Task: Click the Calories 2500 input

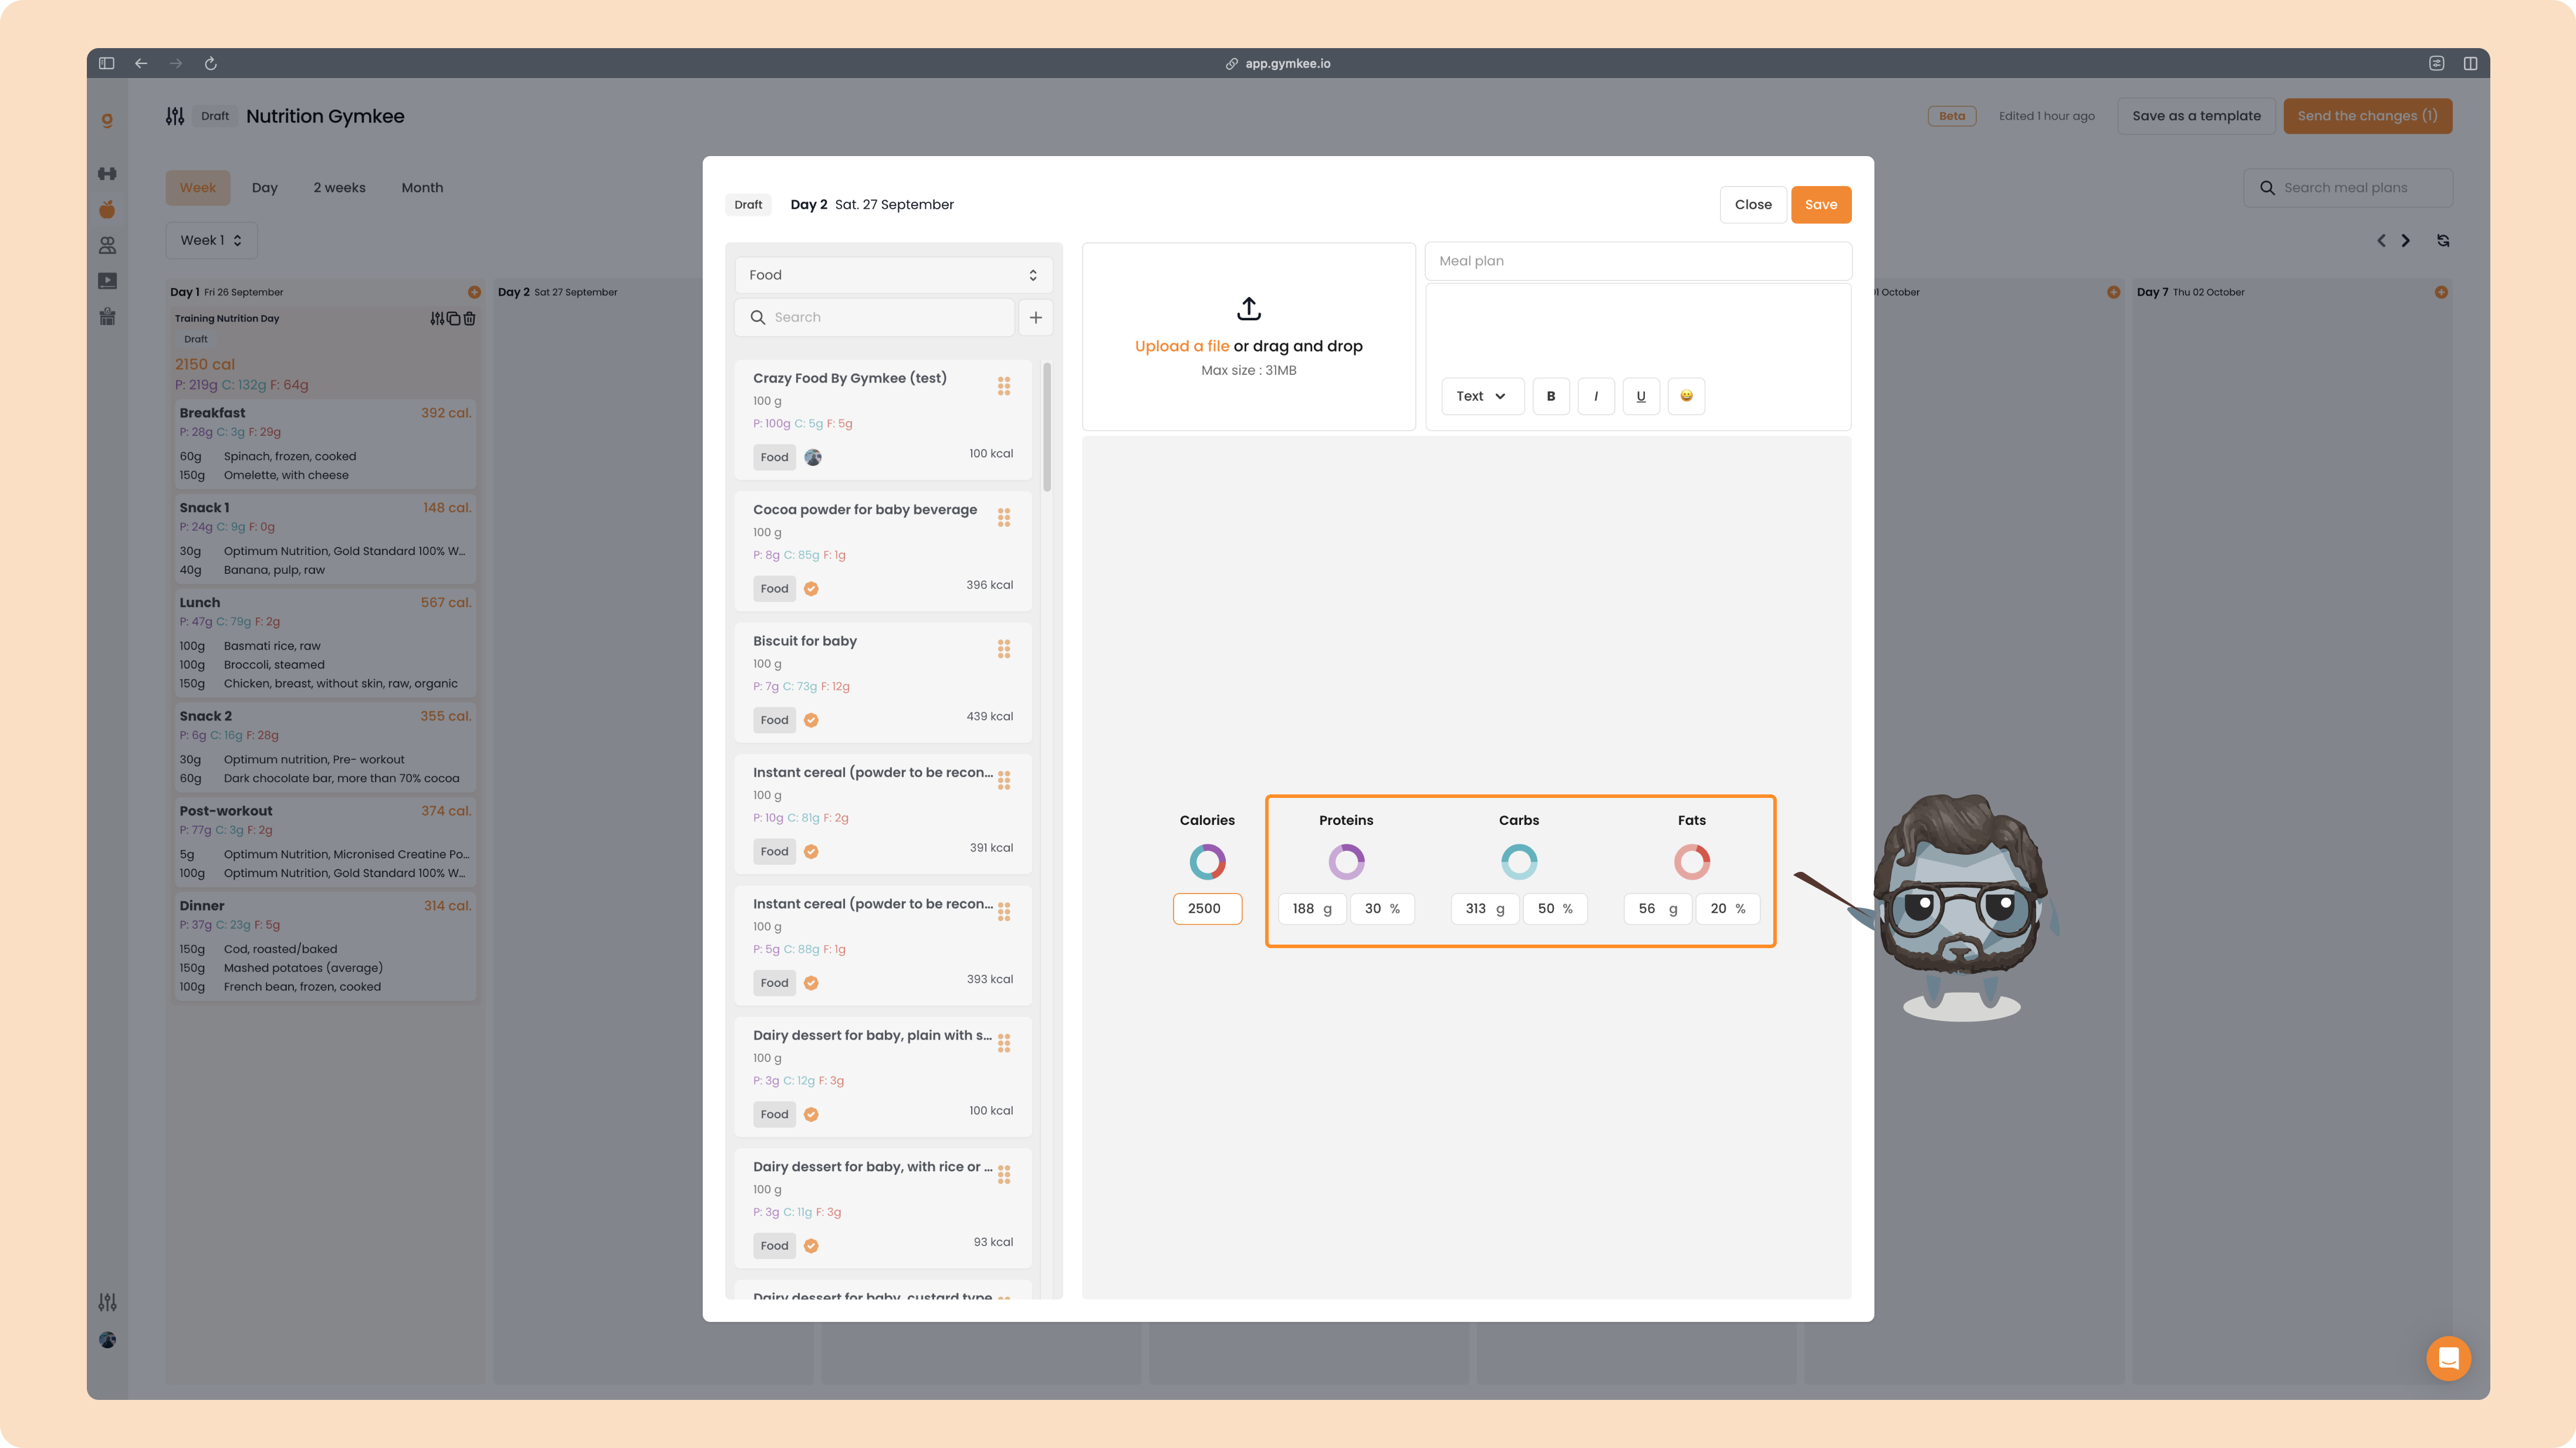Action: tap(1207, 908)
